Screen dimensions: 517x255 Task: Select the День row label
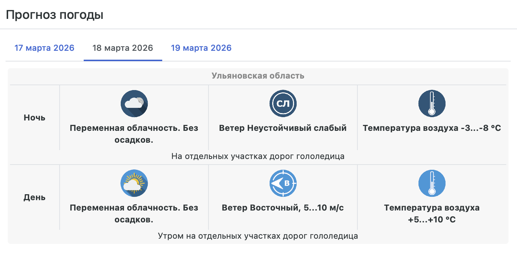point(34,198)
